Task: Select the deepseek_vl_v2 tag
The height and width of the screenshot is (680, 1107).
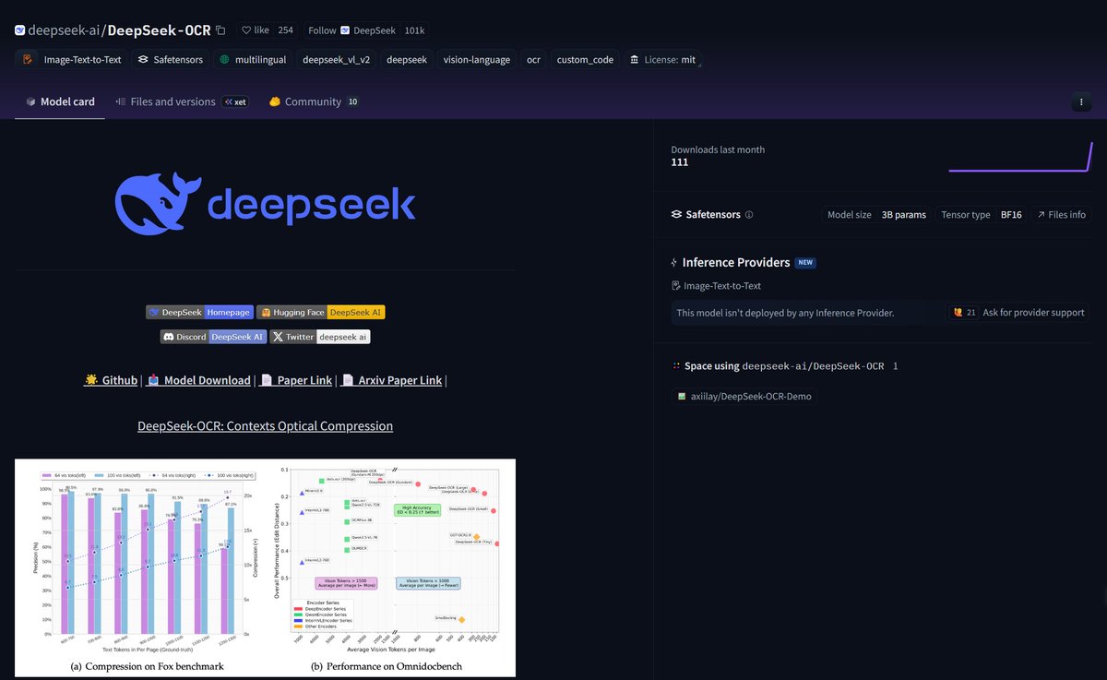Action: 335,59
